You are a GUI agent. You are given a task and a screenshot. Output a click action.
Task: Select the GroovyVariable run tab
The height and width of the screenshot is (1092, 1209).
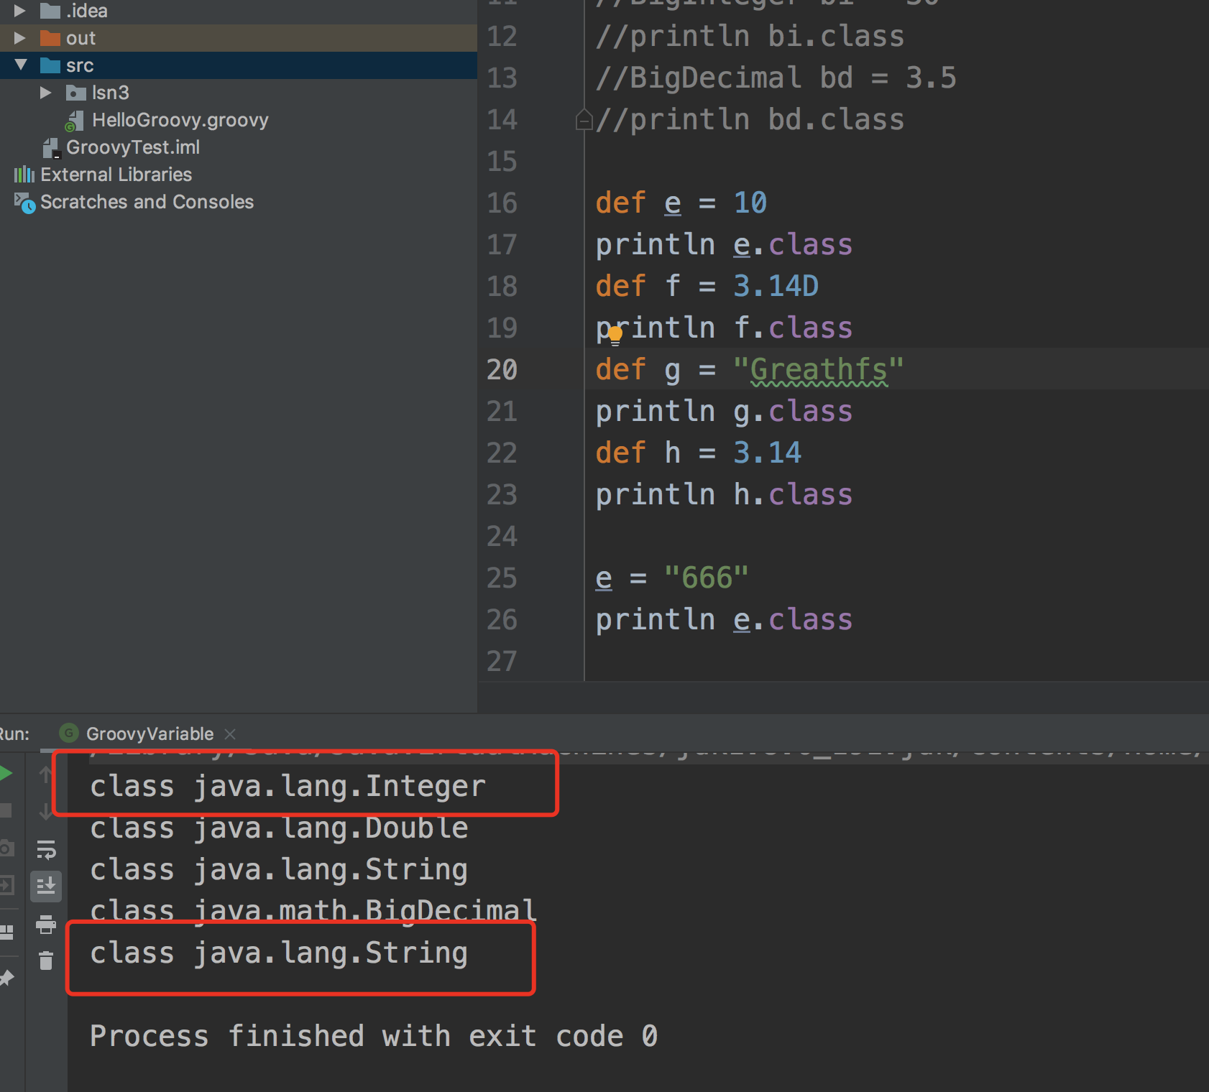pos(149,734)
